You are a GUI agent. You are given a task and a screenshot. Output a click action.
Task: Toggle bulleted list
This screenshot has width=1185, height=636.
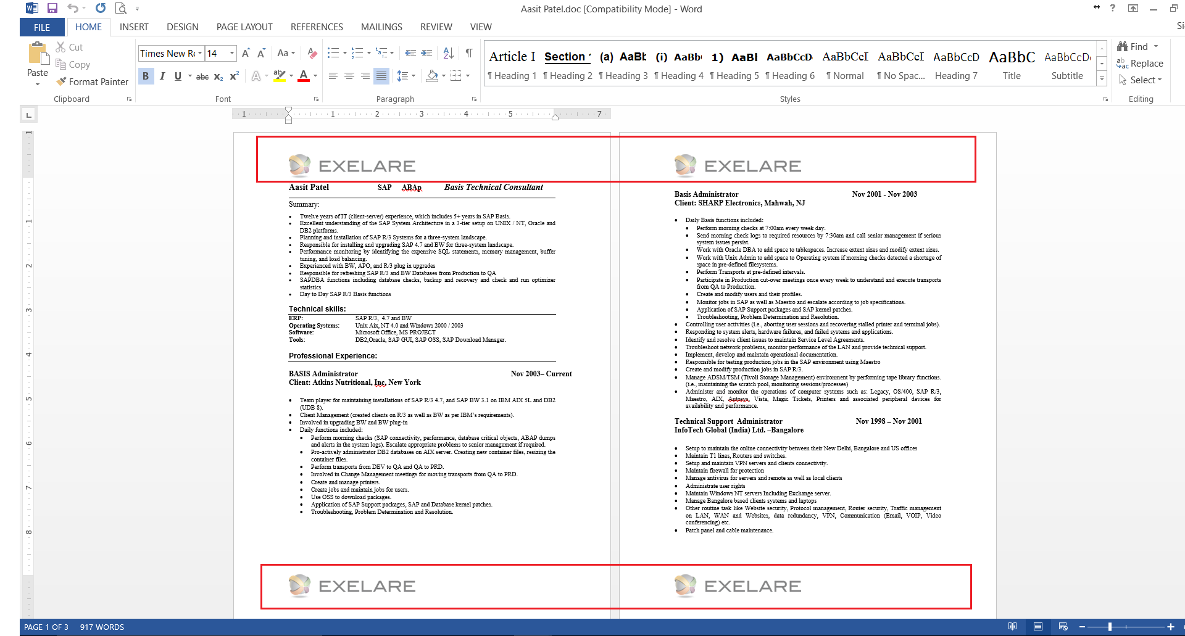click(x=333, y=53)
